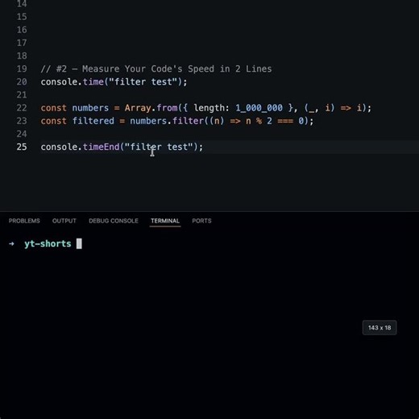Select the DEBUG CONSOLE tab
Viewport: 419px width, 419px height.
point(114,221)
